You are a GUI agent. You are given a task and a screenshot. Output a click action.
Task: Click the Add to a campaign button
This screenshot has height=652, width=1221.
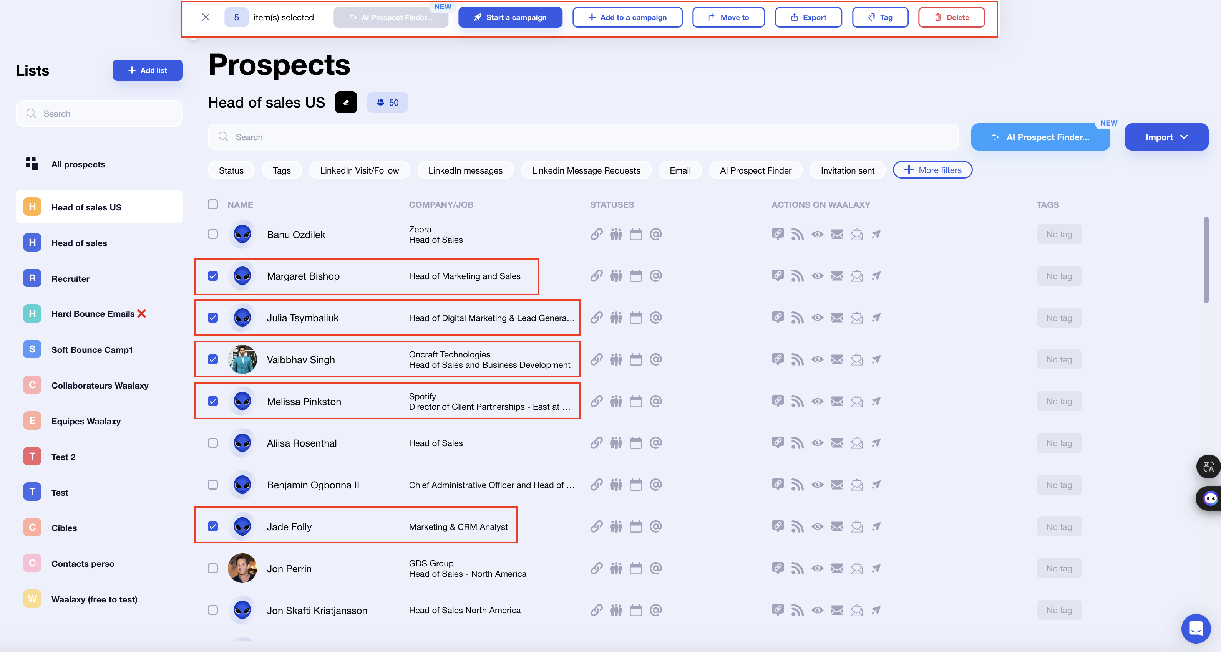point(627,18)
